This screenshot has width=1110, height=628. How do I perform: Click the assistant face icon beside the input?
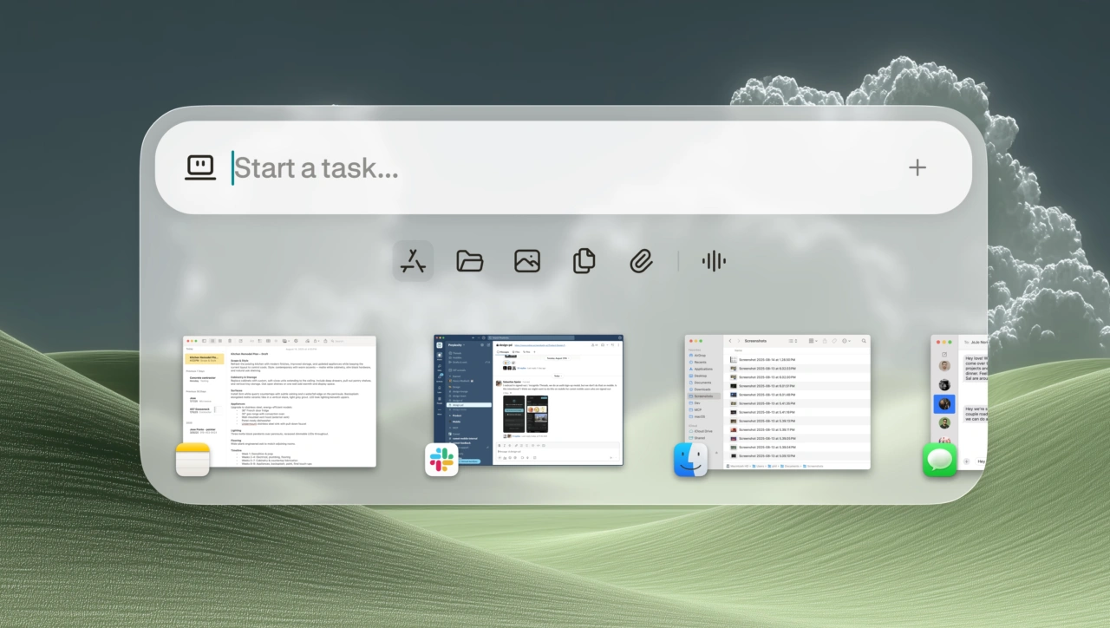[200, 167]
